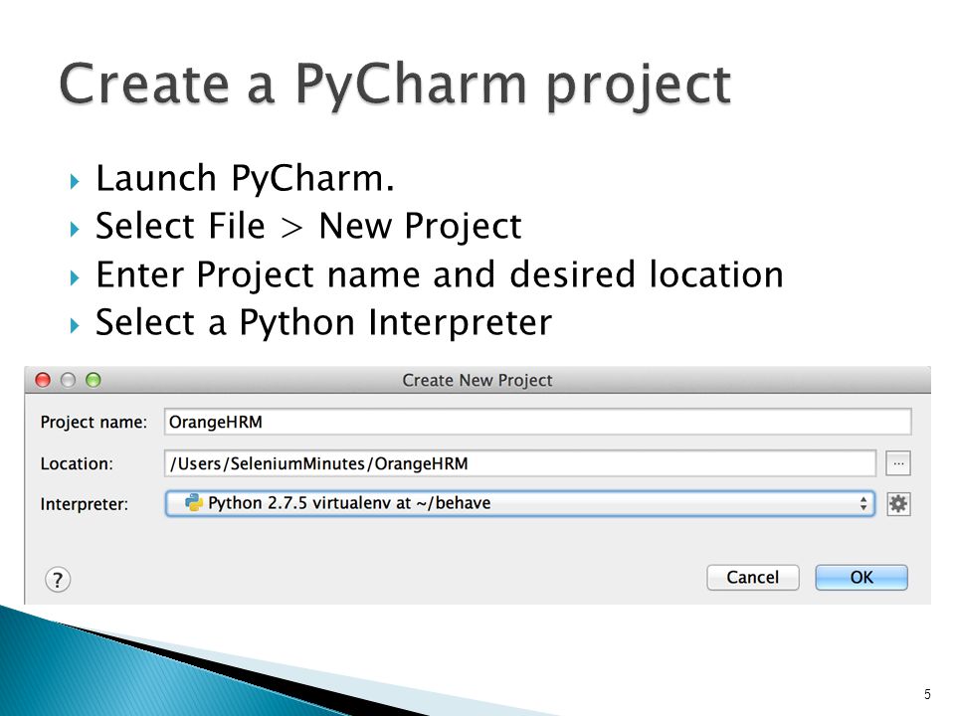Browse for location with ellipsis button

(x=898, y=464)
